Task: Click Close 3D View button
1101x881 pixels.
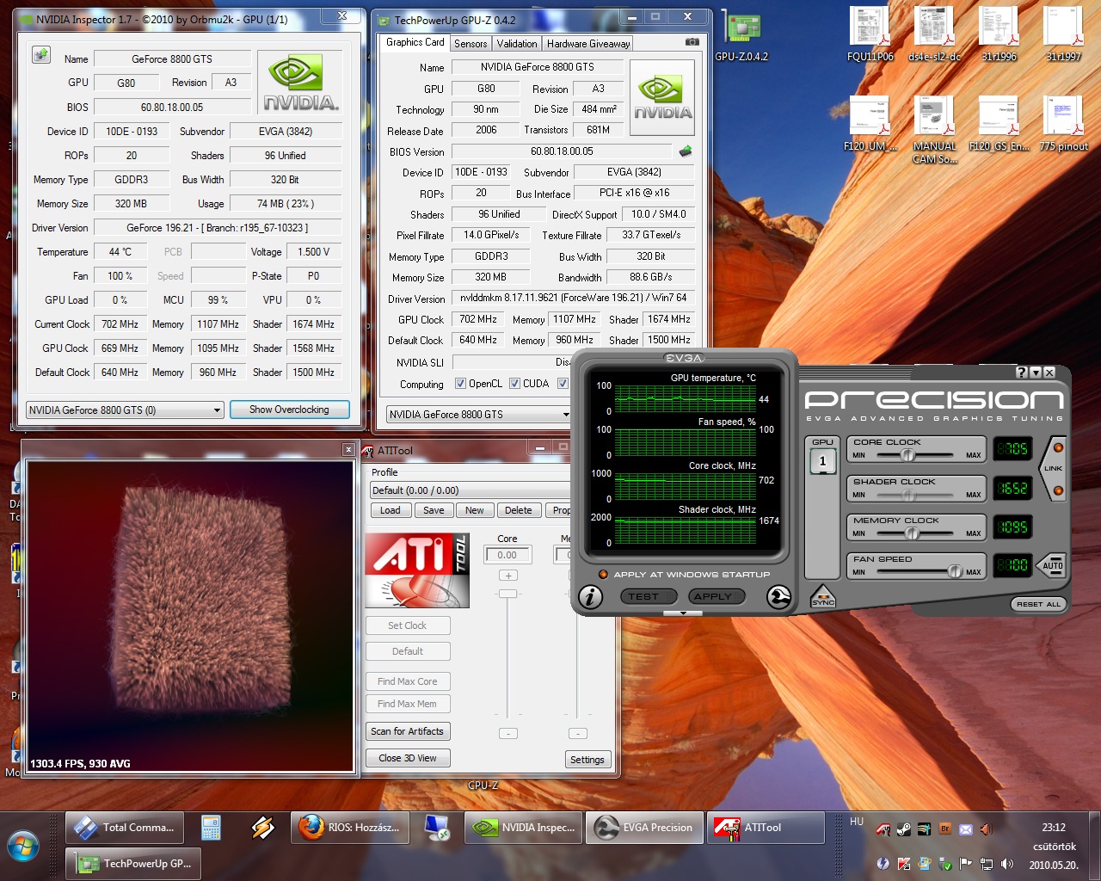Action: click(x=408, y=758)
